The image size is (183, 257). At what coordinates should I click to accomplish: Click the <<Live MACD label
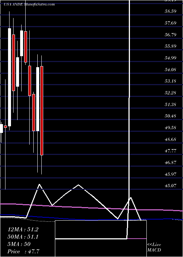[154, 247]
